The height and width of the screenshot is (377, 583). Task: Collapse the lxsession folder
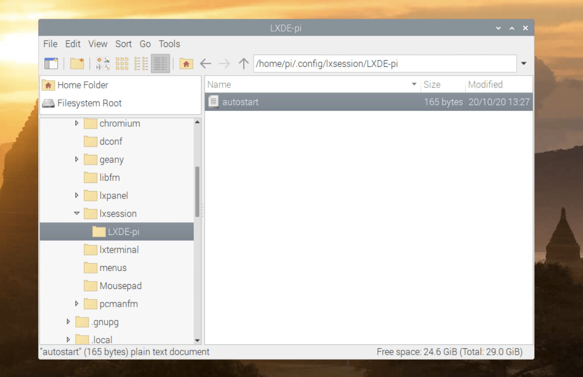[x=77, y=213]
